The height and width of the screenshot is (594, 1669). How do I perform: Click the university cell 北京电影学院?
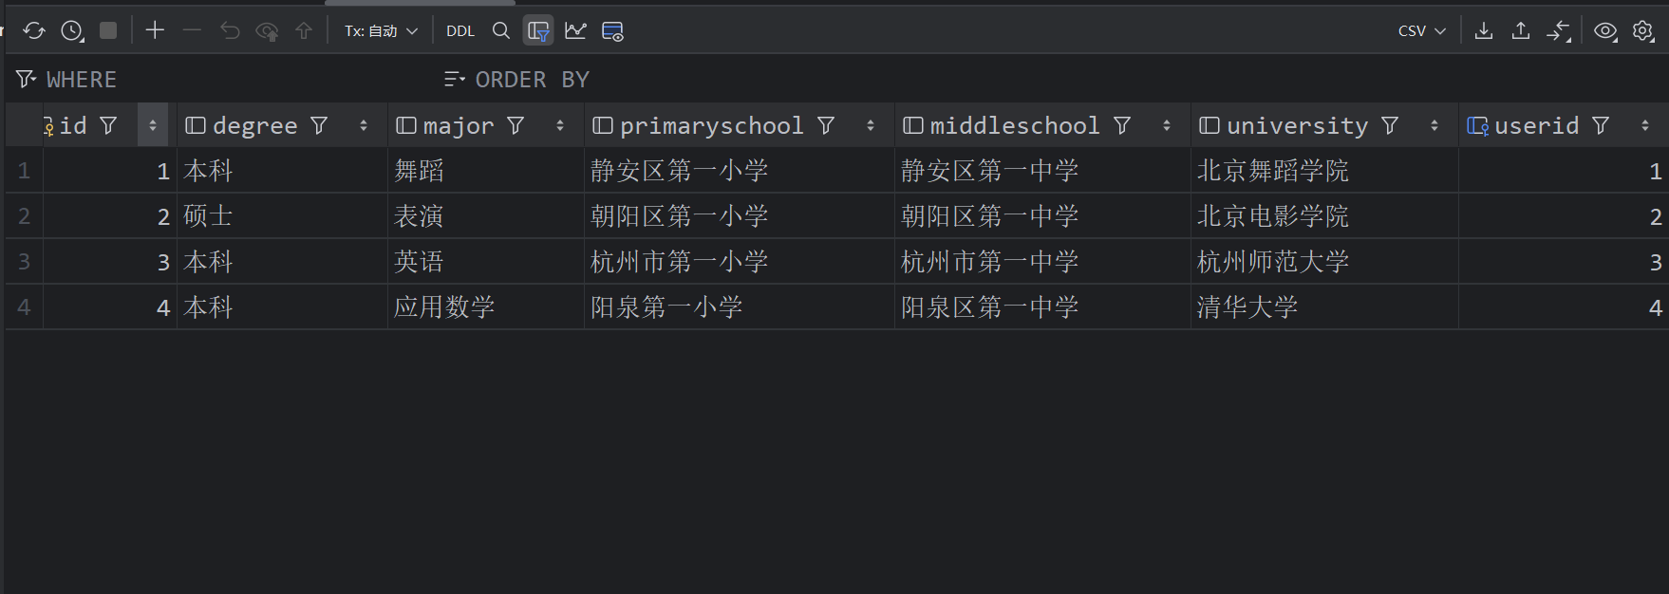(1324, 216)
